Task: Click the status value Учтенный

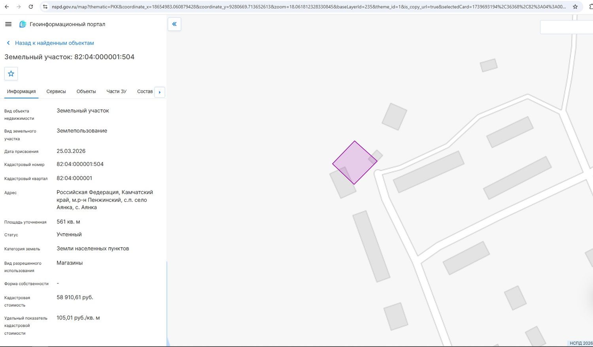Action: (69, 234)
